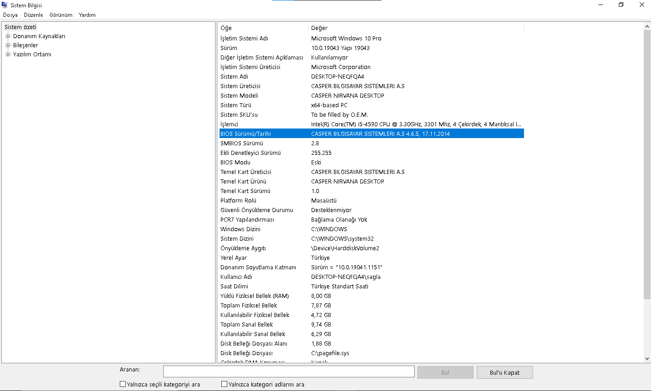
Task: Select the Toplam Fiziksel Bellek row
Action: pyautogui.click(x=372, y=306)
